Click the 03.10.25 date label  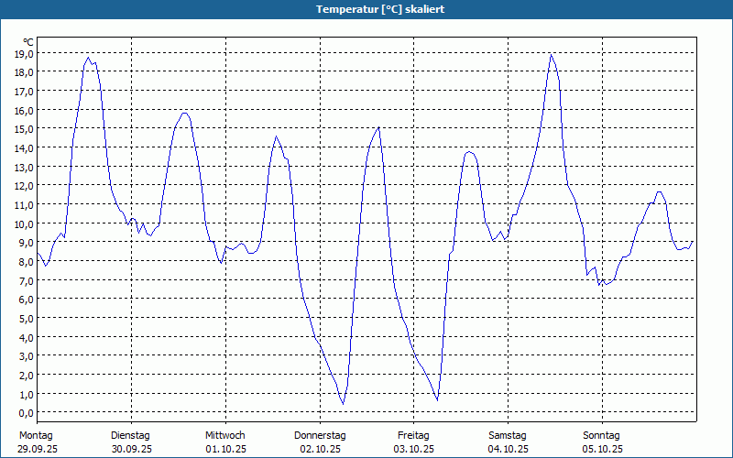(414, 449)
